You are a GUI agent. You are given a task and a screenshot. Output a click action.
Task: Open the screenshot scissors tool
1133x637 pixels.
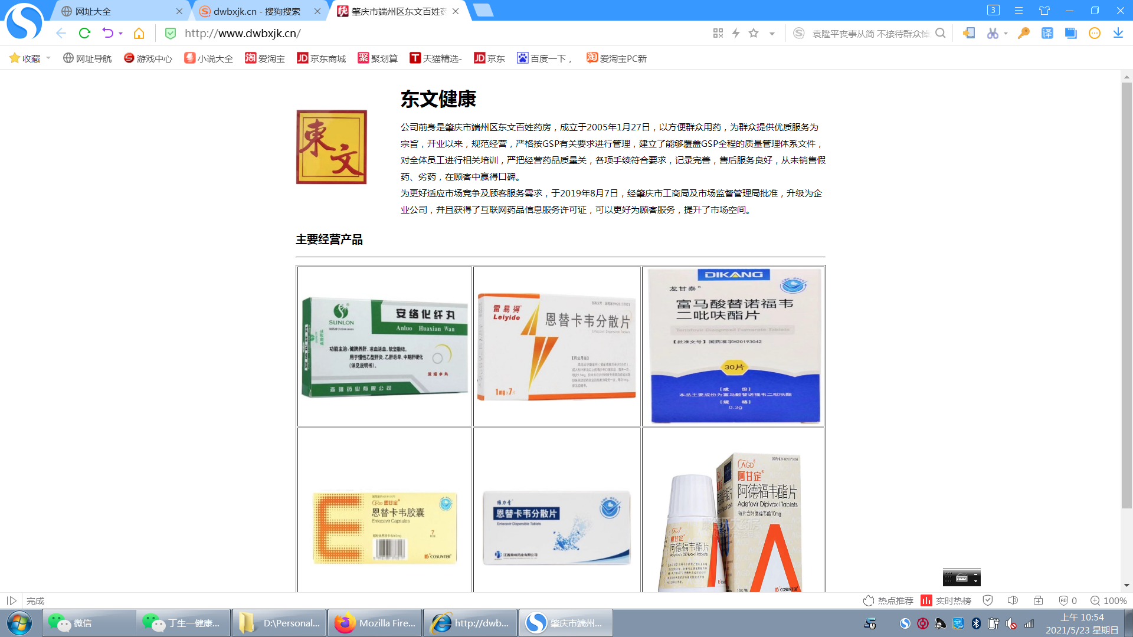[x=993, y=33]
